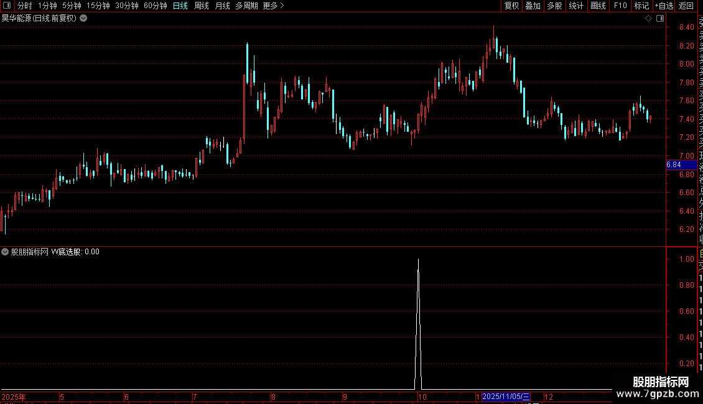Add stock via +自选
The image size is (703, 404).
coord(664,6)
